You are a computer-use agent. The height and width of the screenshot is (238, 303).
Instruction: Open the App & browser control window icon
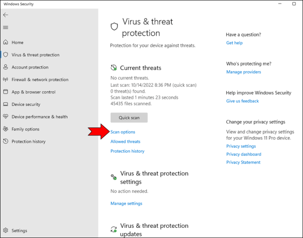click(6, 92)
